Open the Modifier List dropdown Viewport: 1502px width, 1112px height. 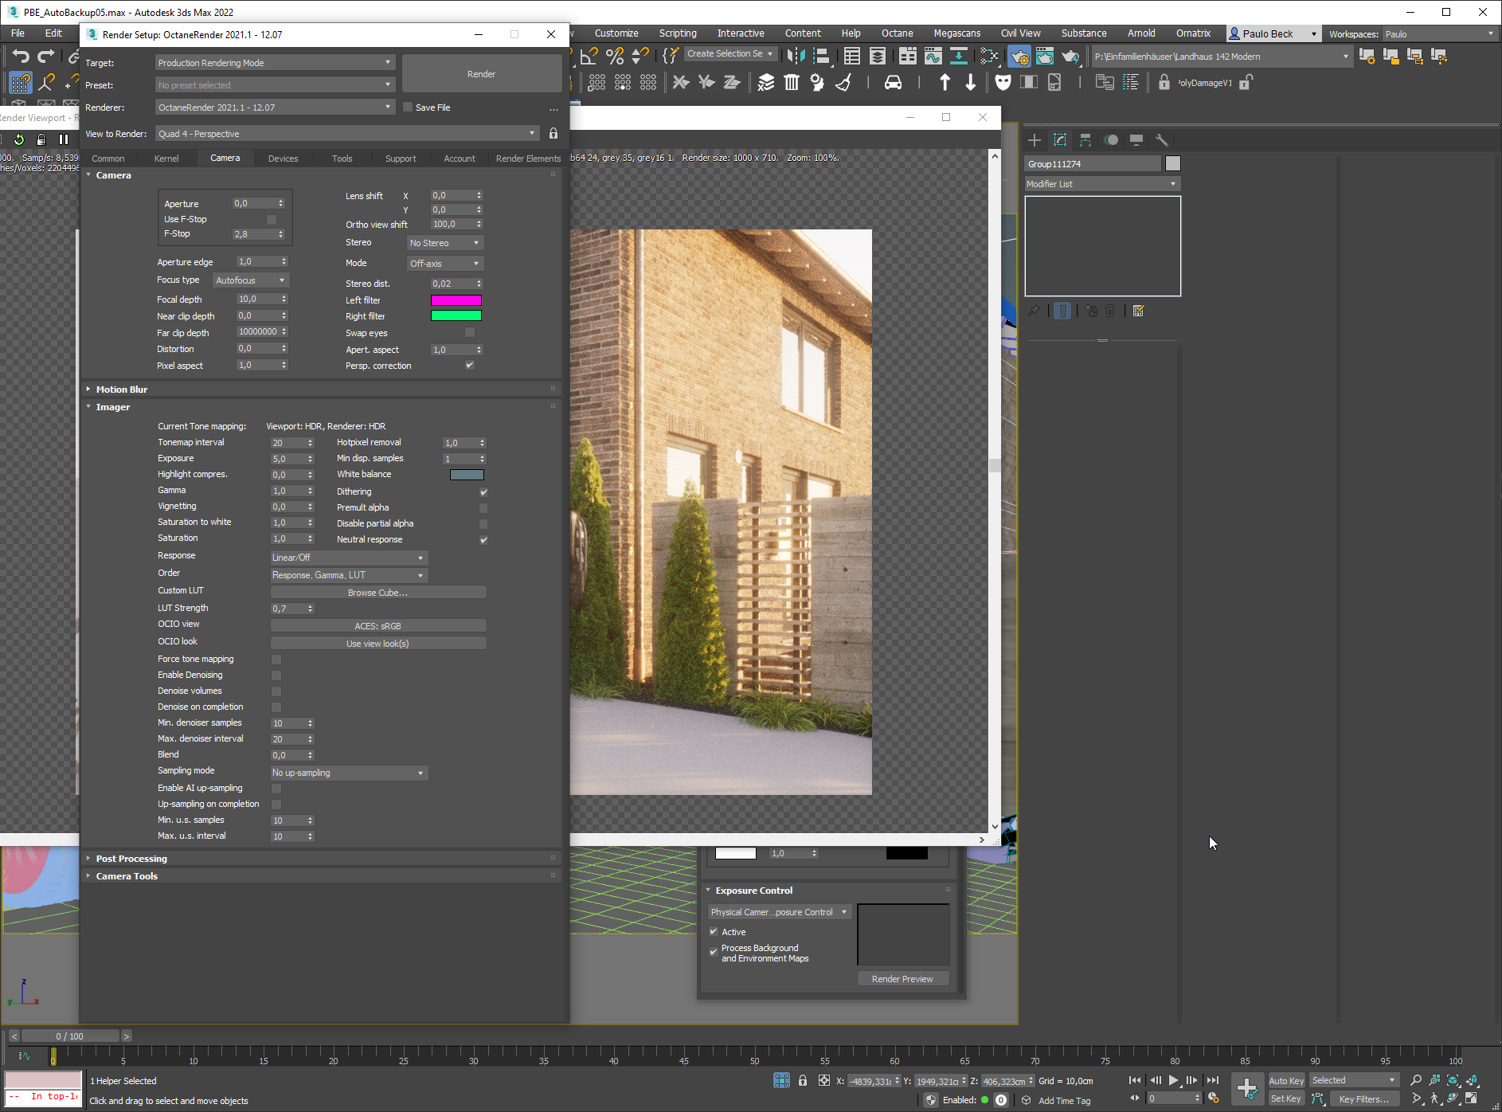(1101, 184)
